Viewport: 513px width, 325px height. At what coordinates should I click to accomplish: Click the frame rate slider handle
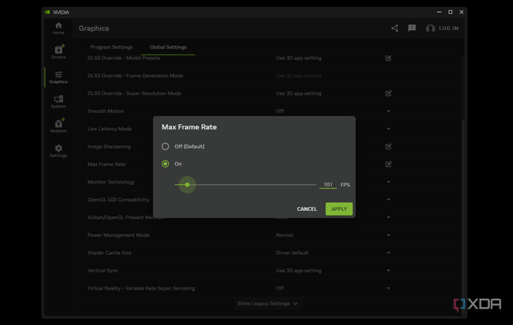(187, 184)
